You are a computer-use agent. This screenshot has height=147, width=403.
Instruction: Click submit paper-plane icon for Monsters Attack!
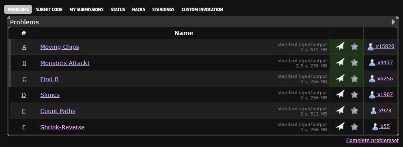[340, 62]
